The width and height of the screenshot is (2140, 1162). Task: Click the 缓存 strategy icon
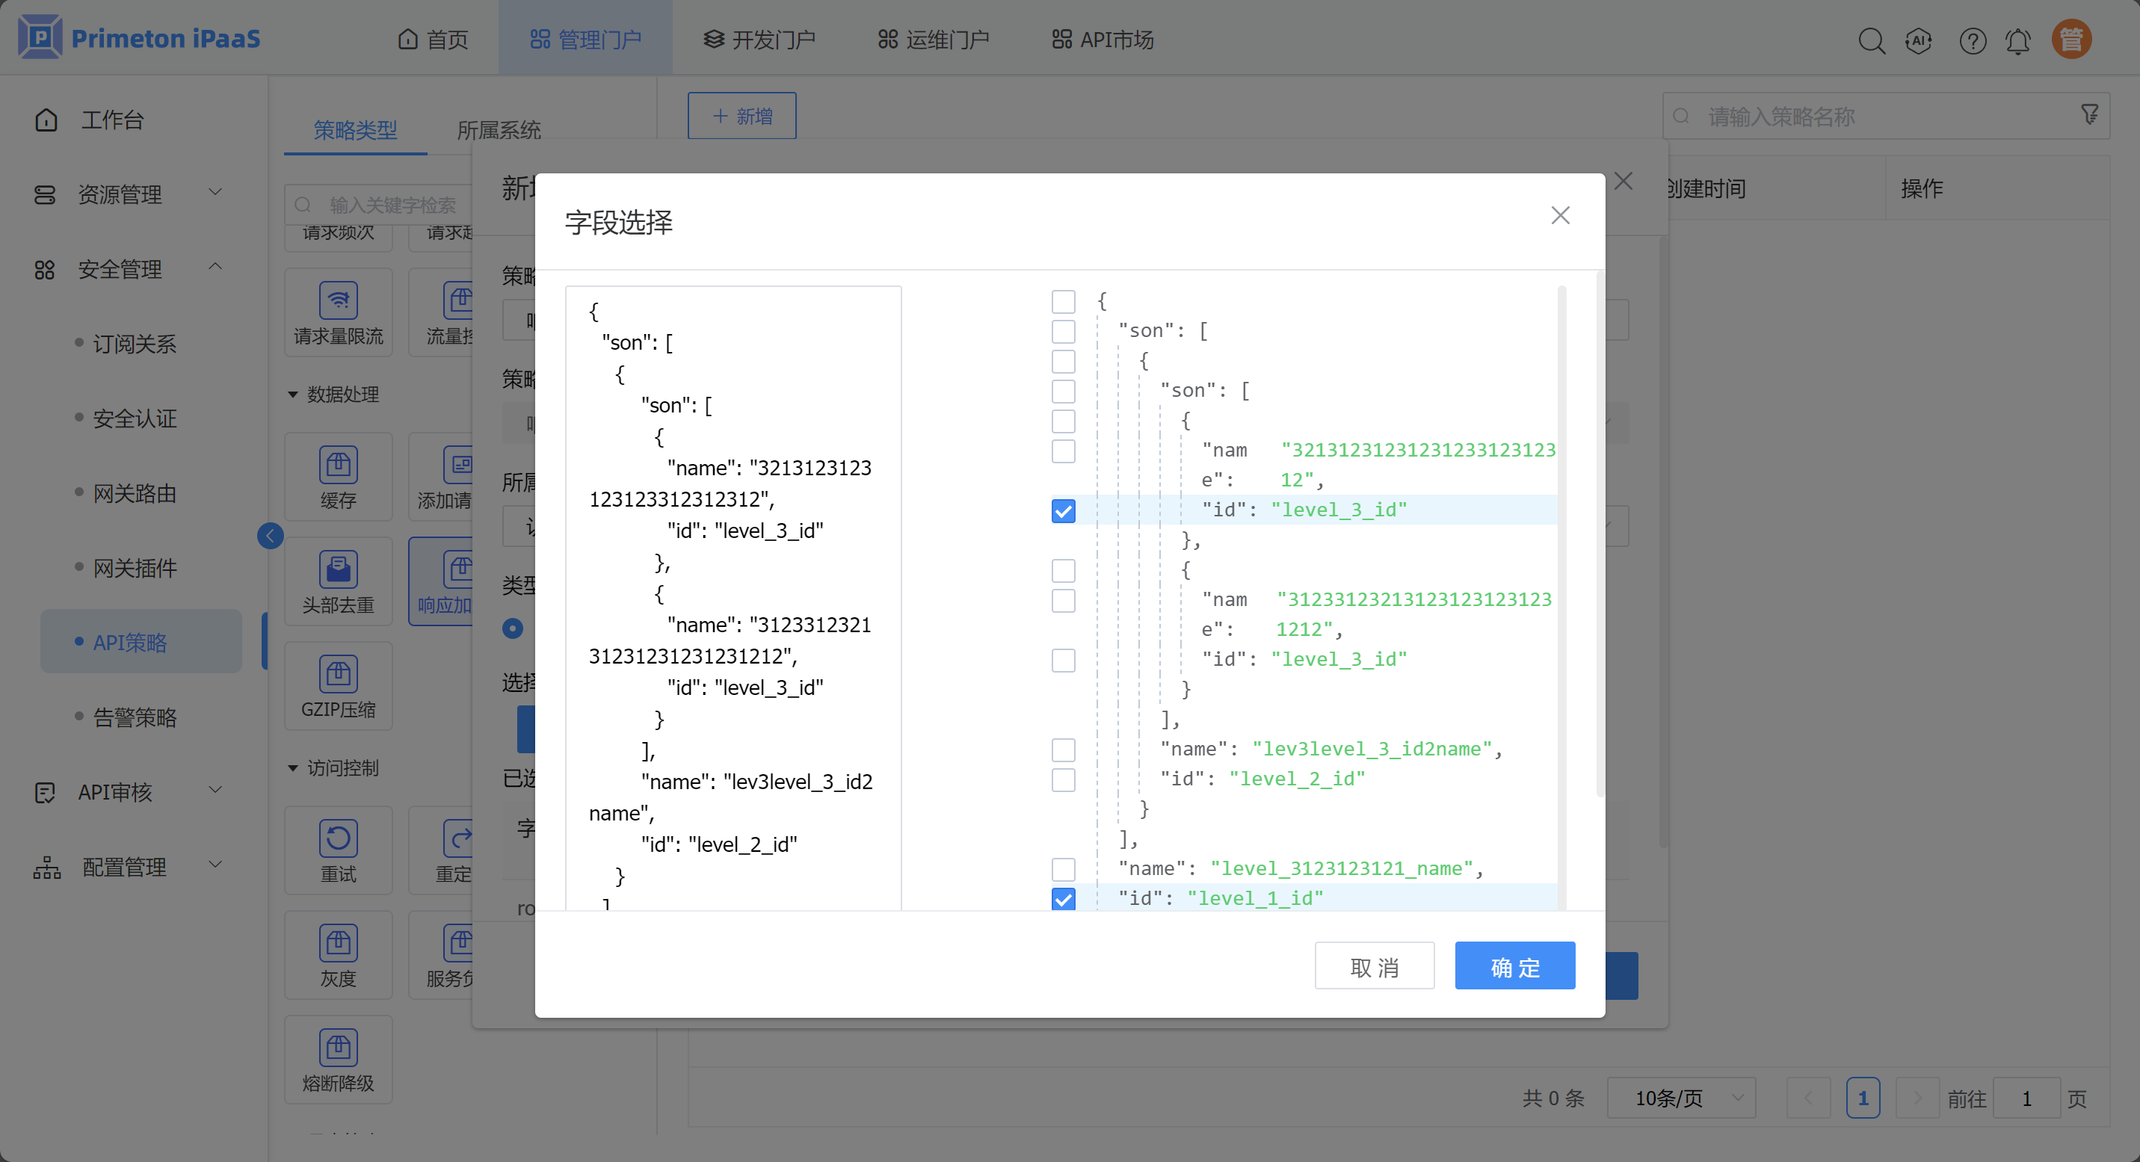coord(338,465)
